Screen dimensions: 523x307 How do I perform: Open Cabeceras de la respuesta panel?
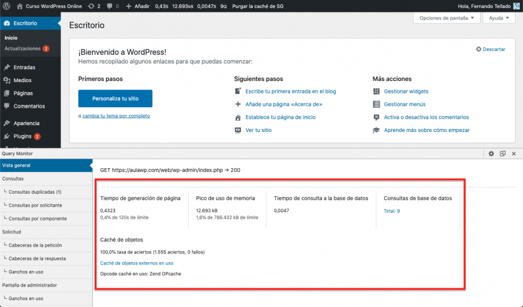pos(37,258)
